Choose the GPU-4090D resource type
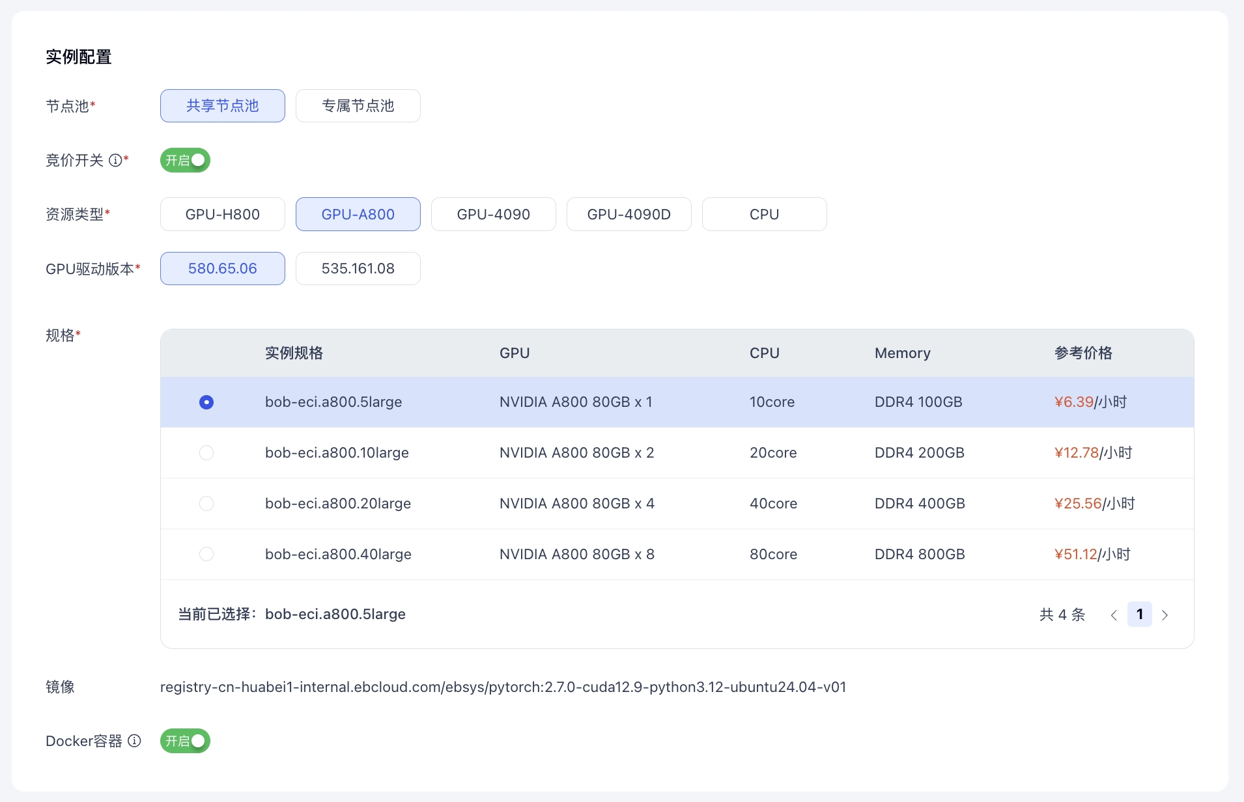 coord(629,214)
